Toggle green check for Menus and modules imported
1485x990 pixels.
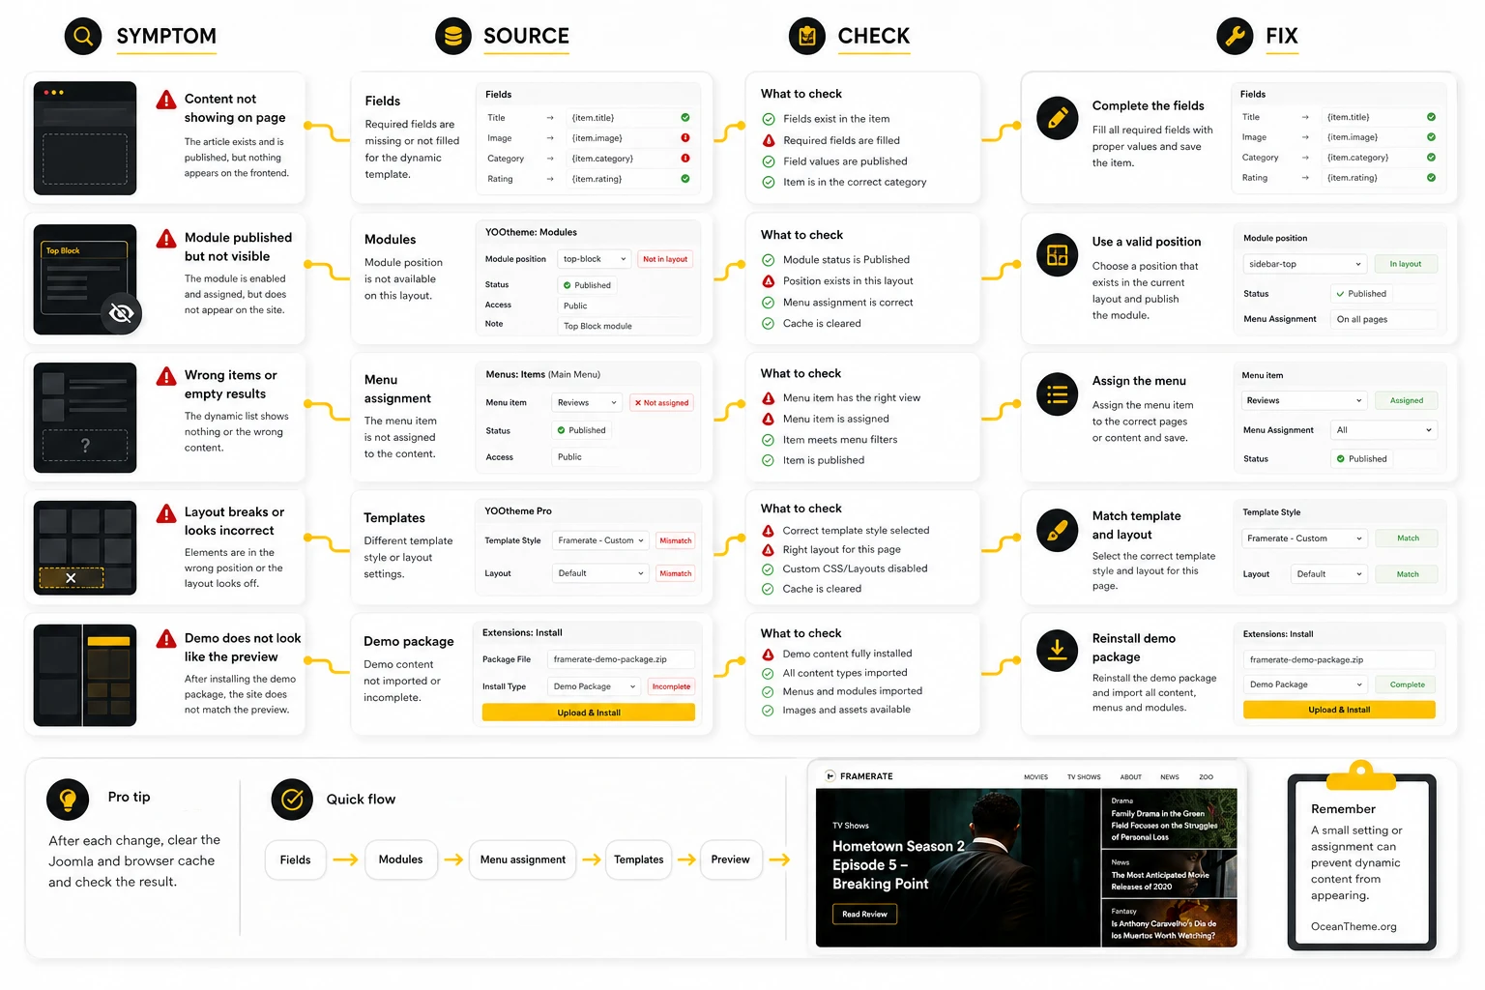tap(769, 691)
